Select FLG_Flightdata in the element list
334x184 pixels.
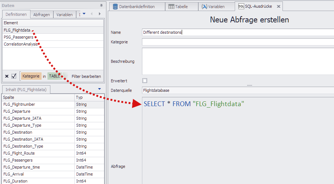click(53, 30)
